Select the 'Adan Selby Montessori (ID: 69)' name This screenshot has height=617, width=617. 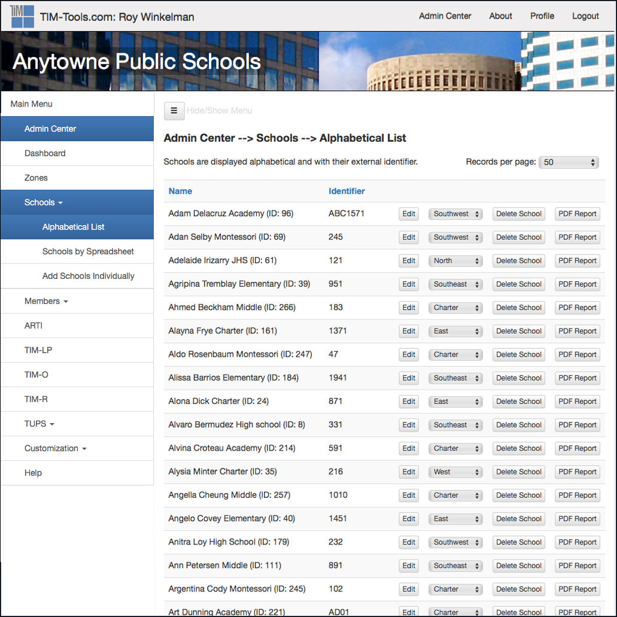pyautogui.click(x=227, y=237)
